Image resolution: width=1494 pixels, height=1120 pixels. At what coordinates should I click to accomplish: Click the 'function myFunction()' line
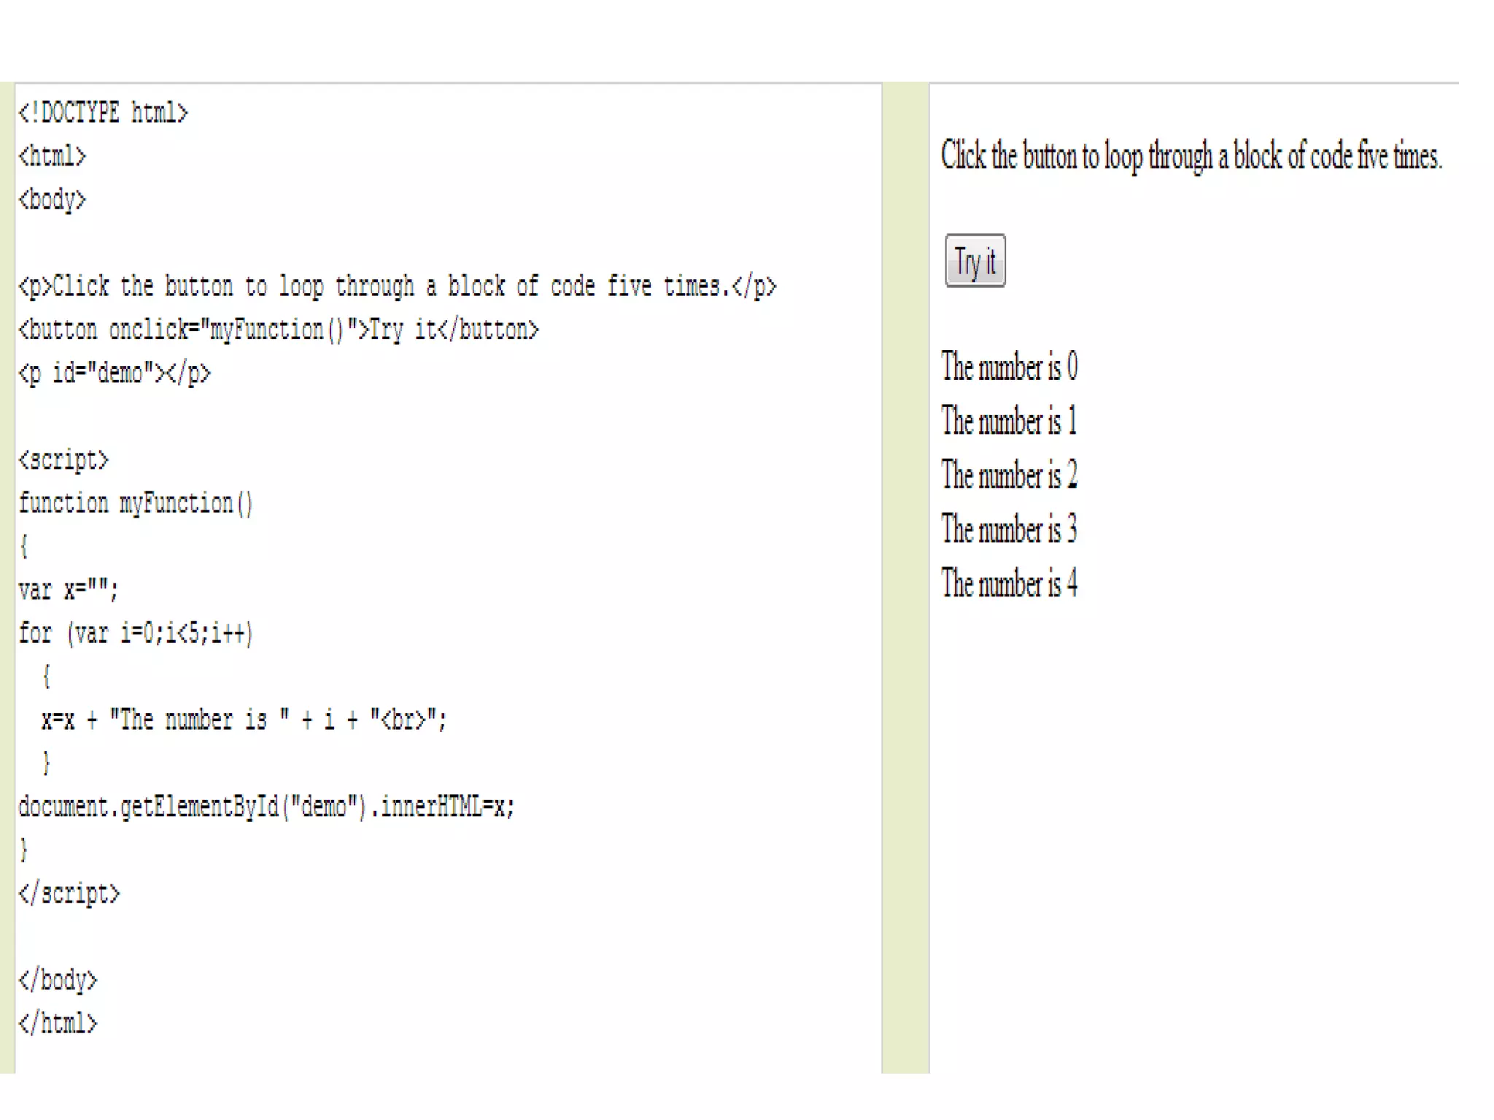pyautogui.click(x=136, y=503)
